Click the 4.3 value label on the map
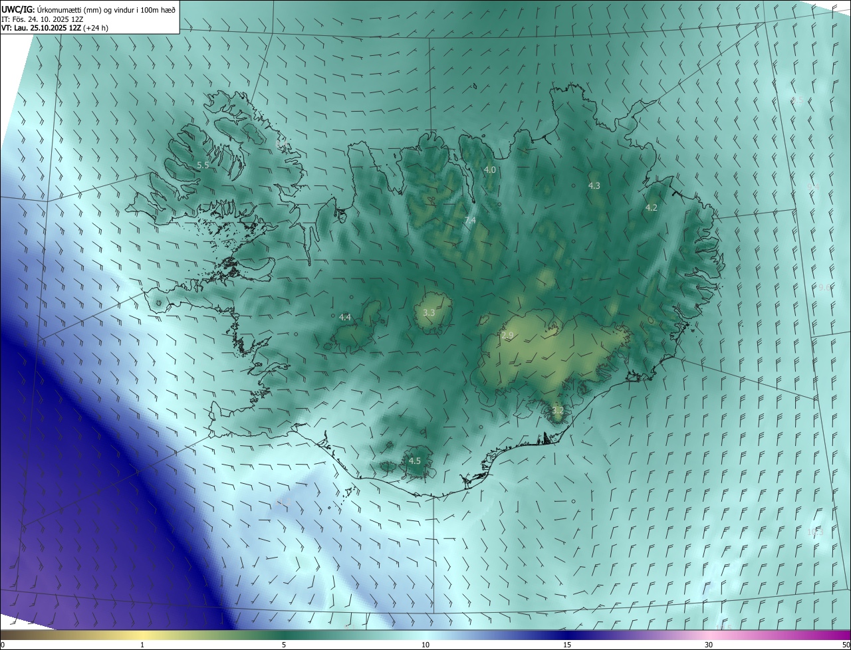 (594, 186)
